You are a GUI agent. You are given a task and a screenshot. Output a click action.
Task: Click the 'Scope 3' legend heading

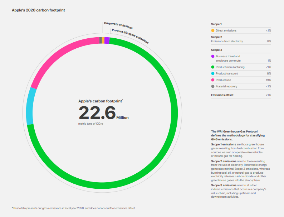[216, 50]
